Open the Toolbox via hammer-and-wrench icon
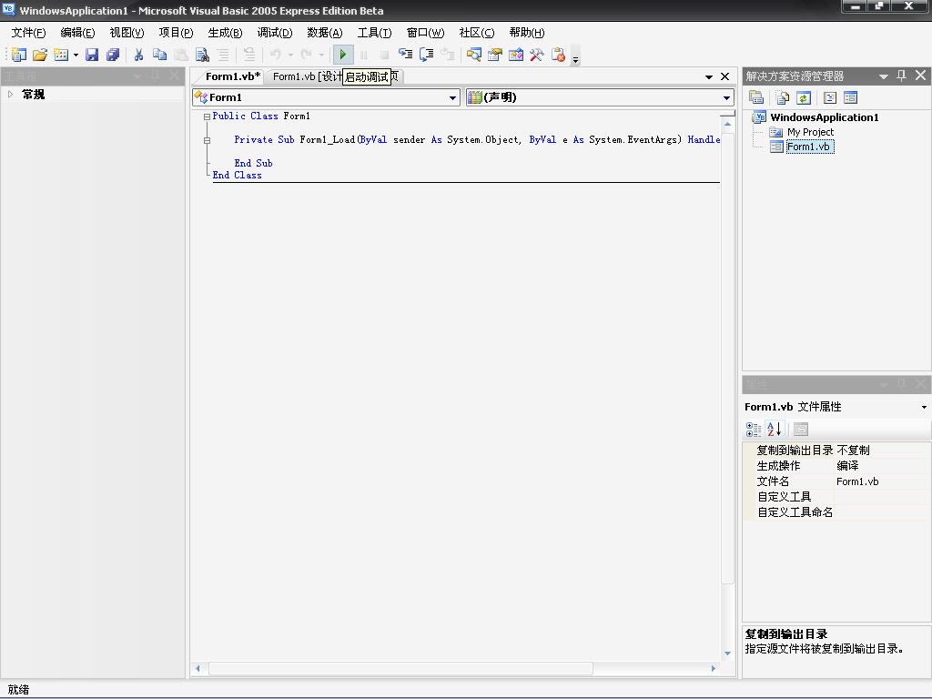The width and height of the screenshot is (932, 699). [537, 55]
